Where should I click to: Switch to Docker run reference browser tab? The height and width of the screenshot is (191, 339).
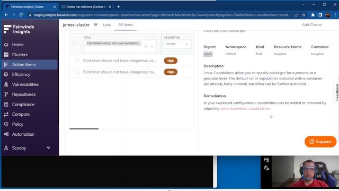[86, 7]
